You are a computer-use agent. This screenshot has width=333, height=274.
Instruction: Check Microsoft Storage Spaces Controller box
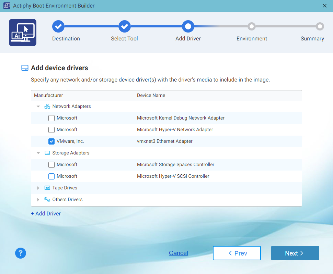pyautogui.click(x=51, y=165)
